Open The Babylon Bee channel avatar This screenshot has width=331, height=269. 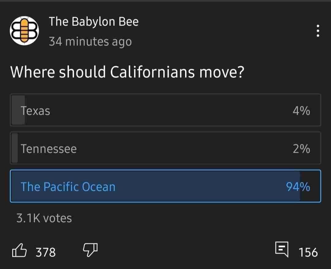(x=24, y=31)
